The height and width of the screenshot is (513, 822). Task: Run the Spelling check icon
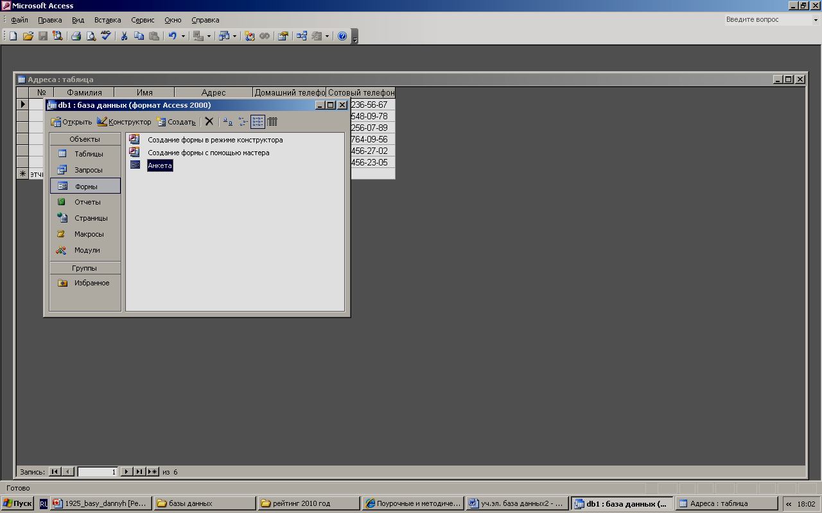tap(106, 36)
